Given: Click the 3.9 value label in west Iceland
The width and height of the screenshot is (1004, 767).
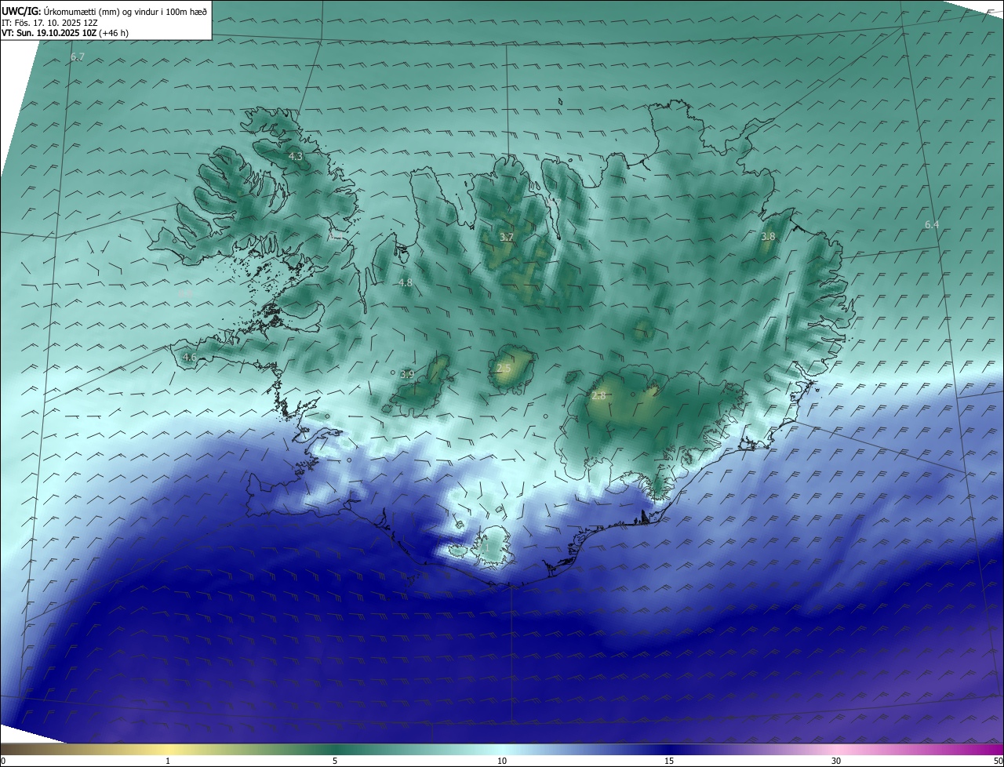Looking at the screenshot, I should pos(407,375).
